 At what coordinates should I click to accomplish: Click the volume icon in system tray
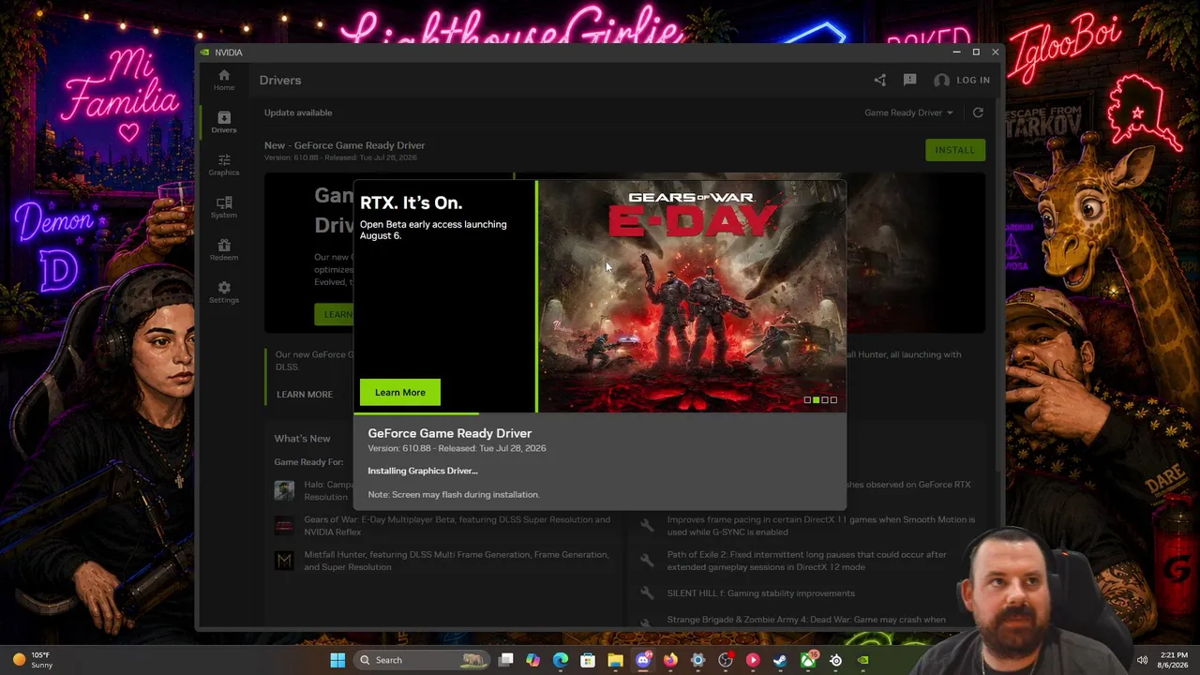(1142, 660)
